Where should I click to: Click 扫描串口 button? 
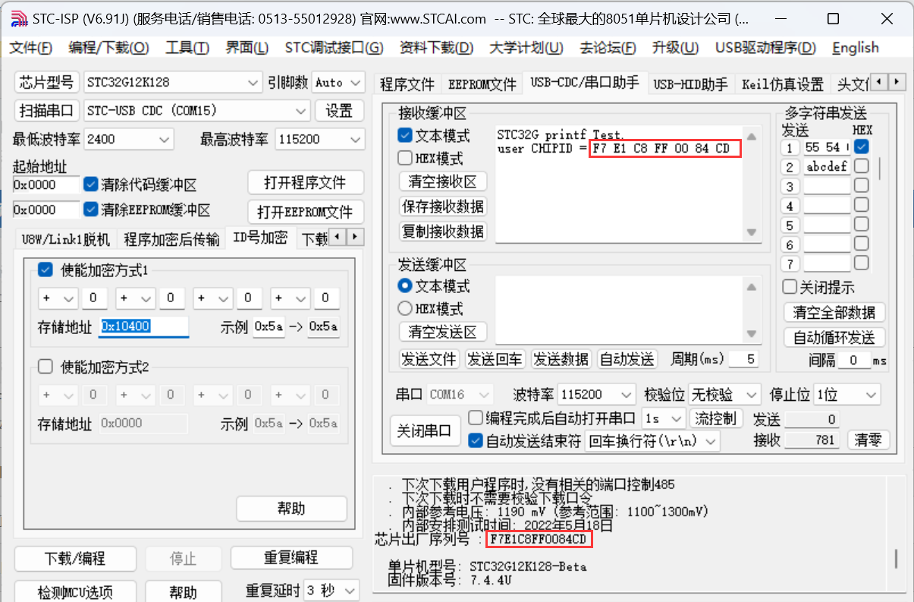pos(47,111)
